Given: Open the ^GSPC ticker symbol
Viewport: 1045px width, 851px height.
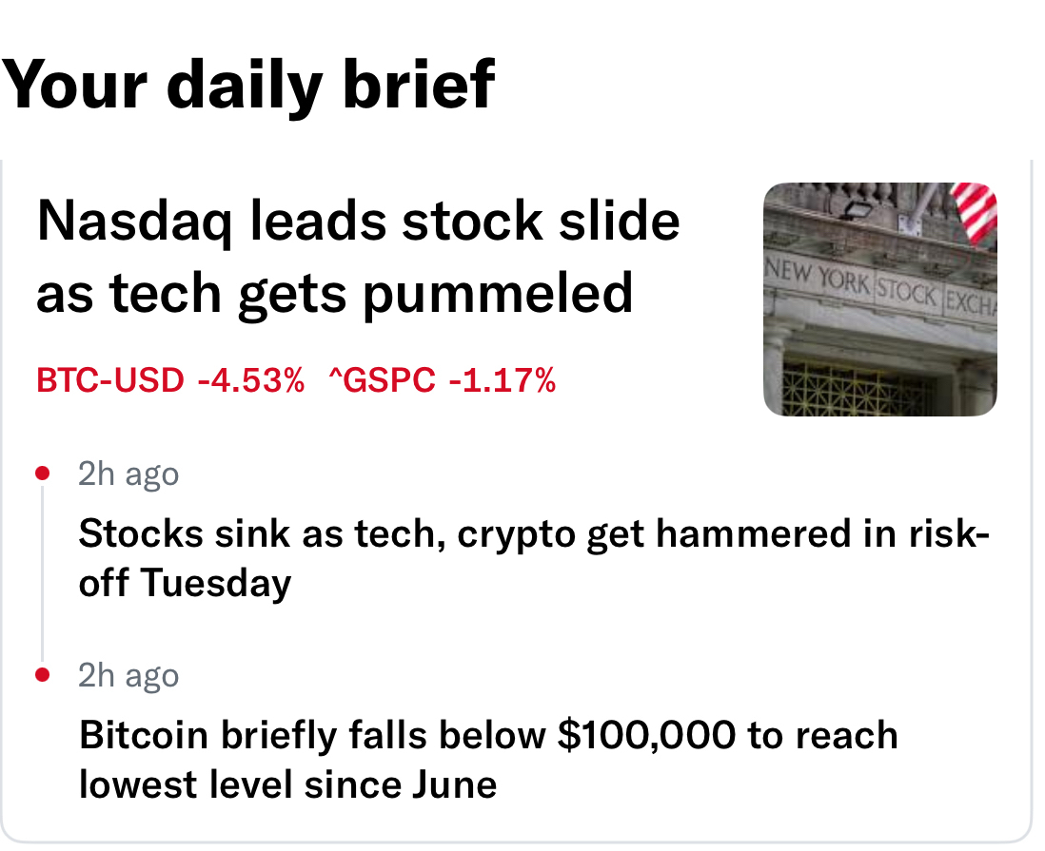Looking at the screenshot, I should [382, 381].
